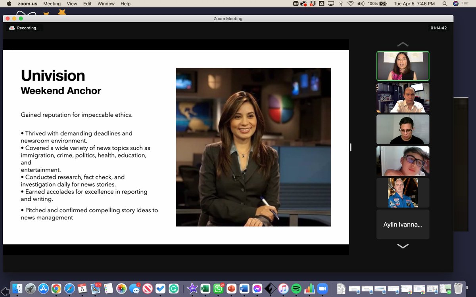Open Spotify from the dock

coord(296,289)
